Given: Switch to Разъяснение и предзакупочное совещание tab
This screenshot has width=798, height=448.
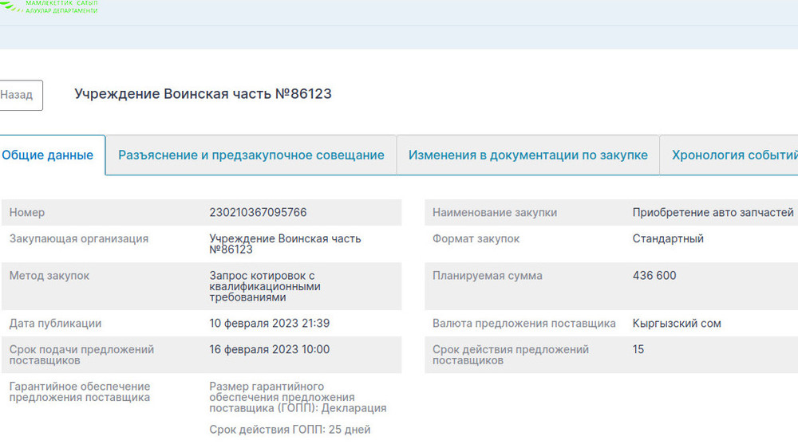Looking at the screenshot, I should tap(251, 155).
